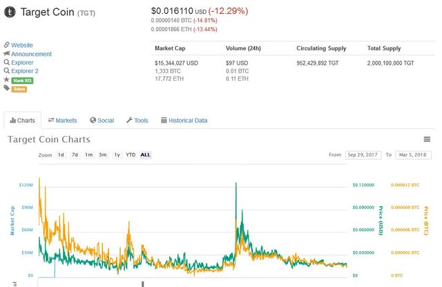Click the 952,429,892 TGT circulating supply value
This screenshot has width=442, height=287.
pyautogui.click(x=318, y=63)
